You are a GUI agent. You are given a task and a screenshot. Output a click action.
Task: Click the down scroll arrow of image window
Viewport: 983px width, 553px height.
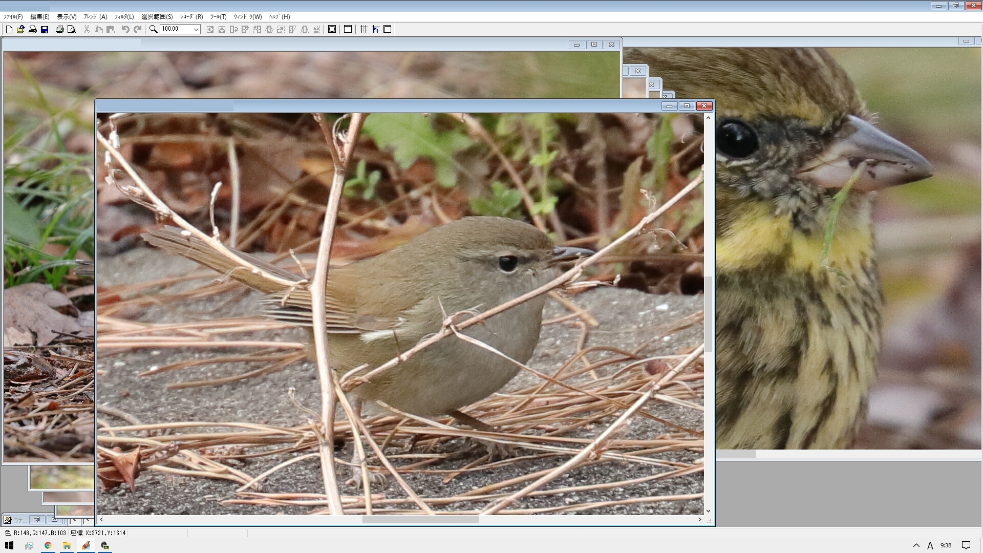pyautogui.click(x=708, y=511)
